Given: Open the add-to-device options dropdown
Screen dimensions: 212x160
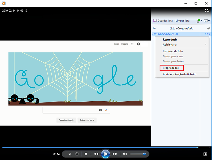Looking at the screenshot, I should [x=200, y=21].
